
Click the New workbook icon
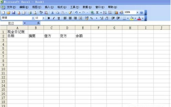coord(3,13)
